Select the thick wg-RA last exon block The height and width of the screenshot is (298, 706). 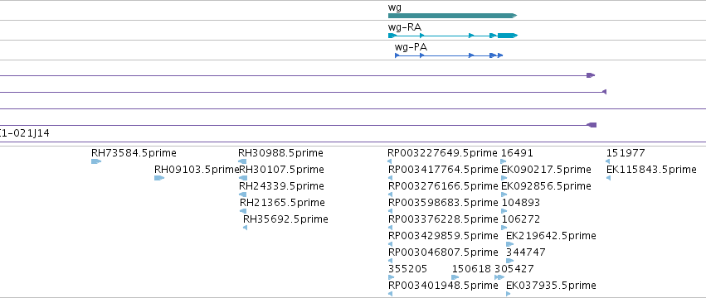(508, 36)
